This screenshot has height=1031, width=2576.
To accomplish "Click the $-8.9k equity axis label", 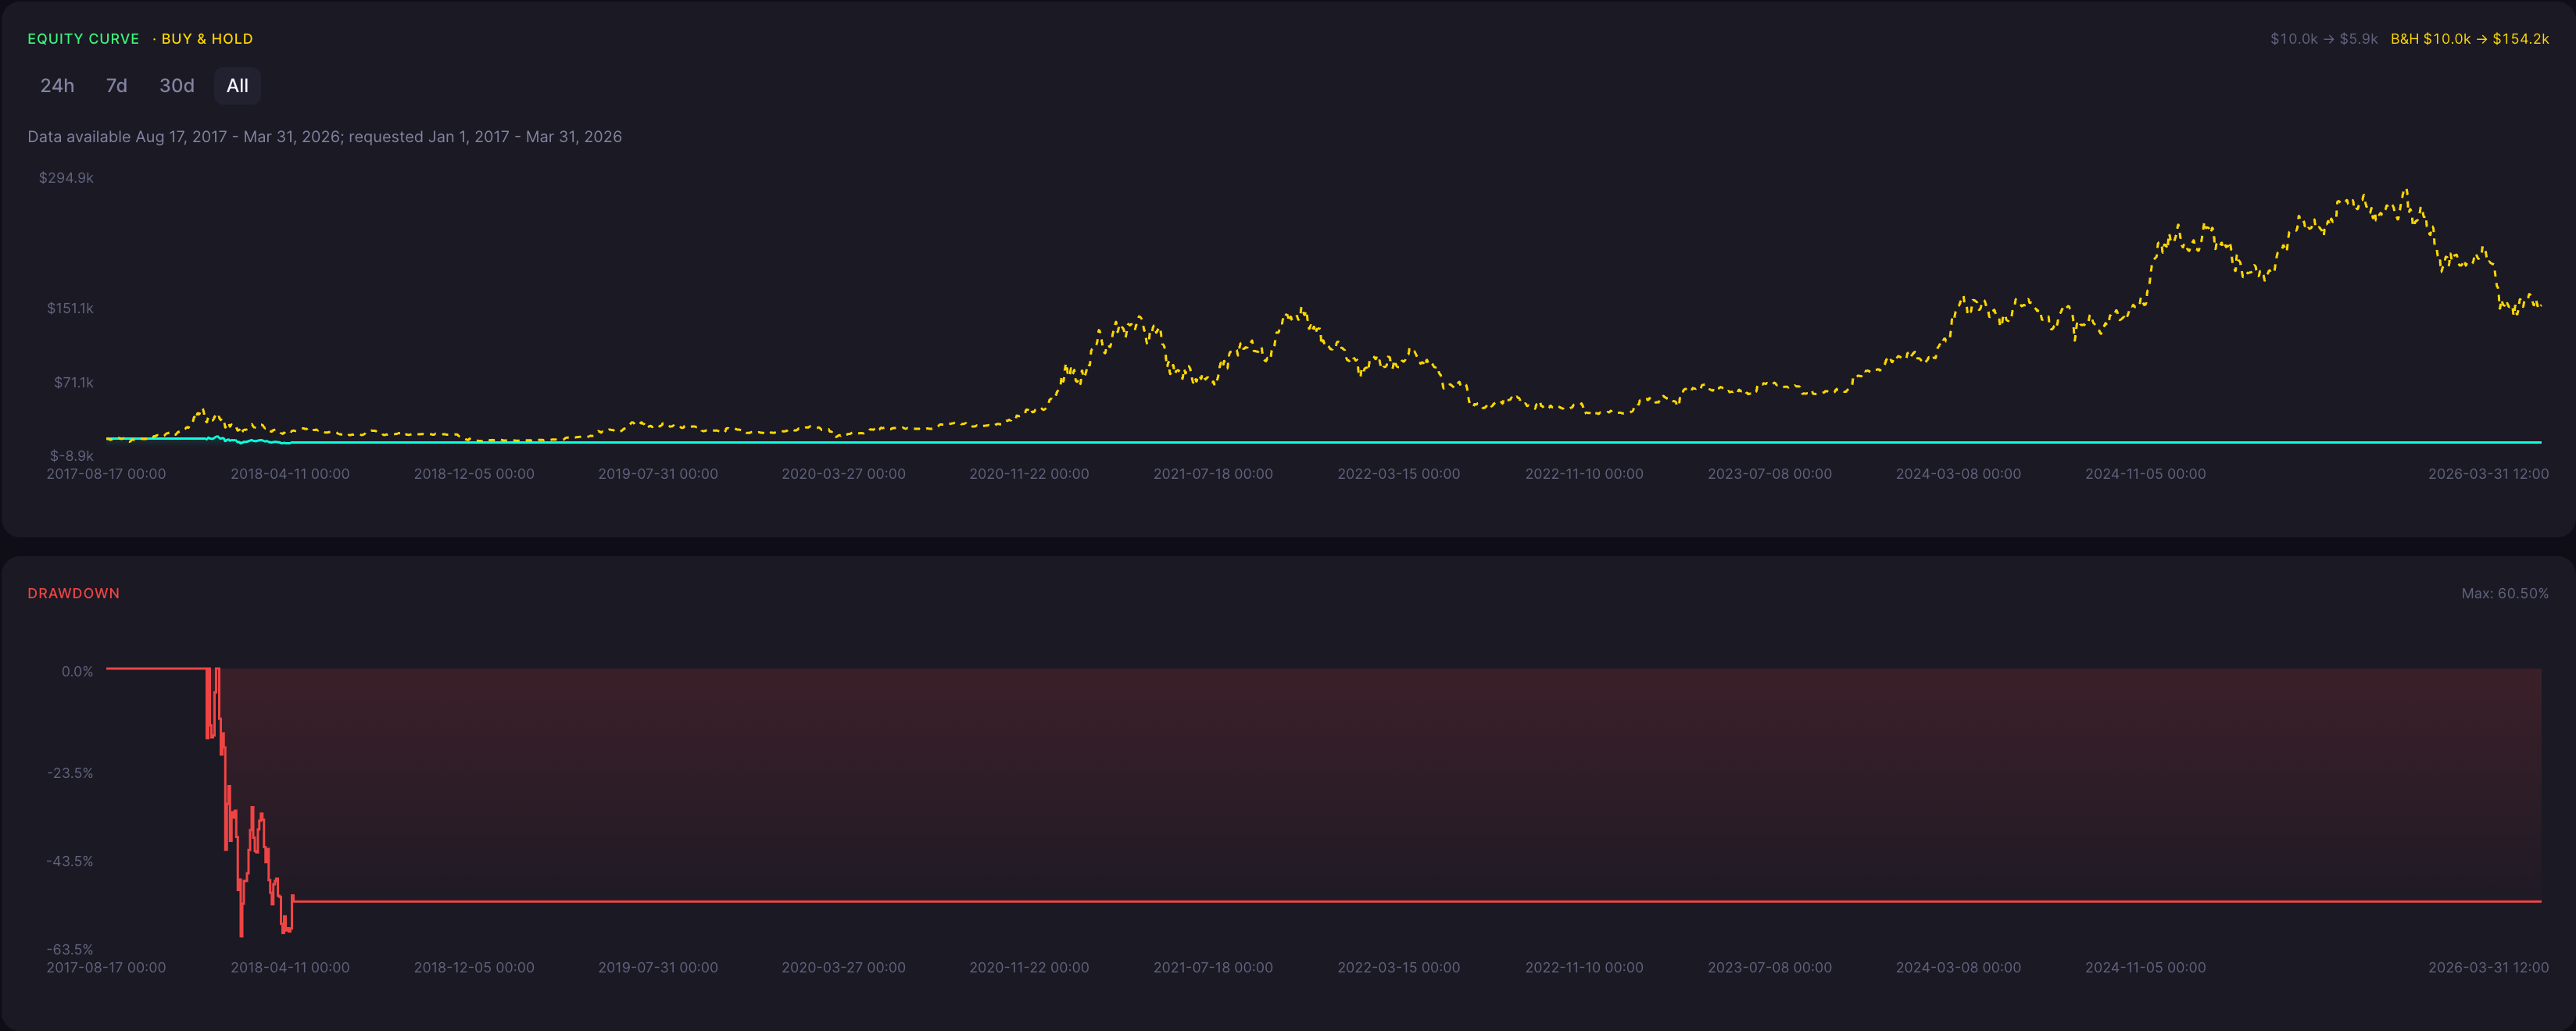I will [x=72, y=455].
